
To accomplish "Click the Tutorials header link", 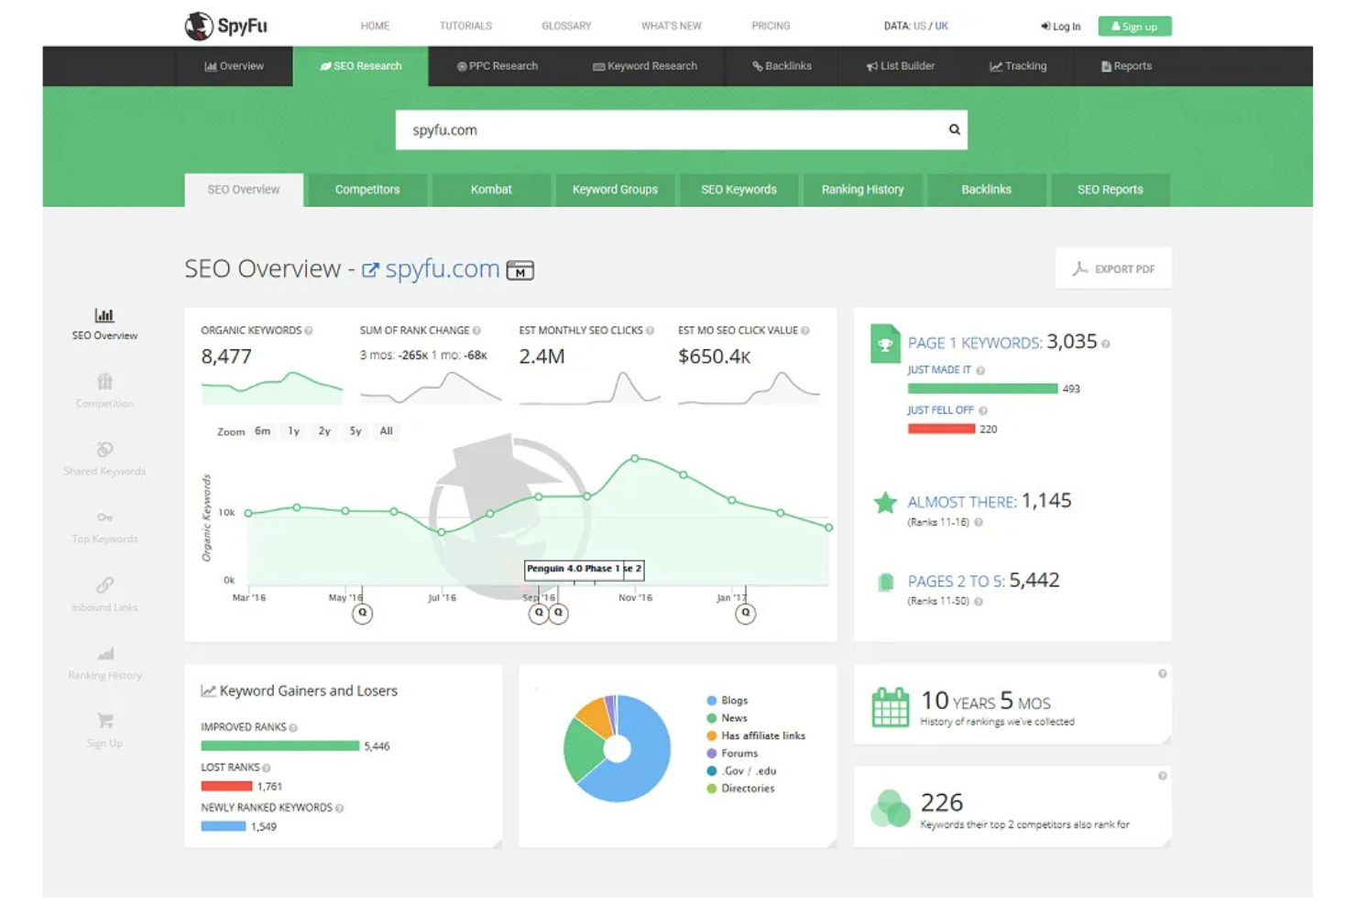I will [465, 26].
